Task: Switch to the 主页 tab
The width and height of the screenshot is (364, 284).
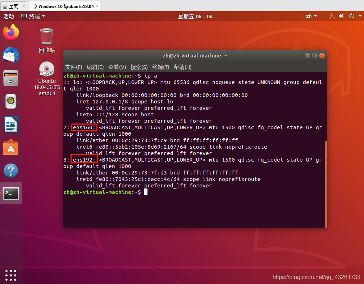Action: tap(13, 6)
